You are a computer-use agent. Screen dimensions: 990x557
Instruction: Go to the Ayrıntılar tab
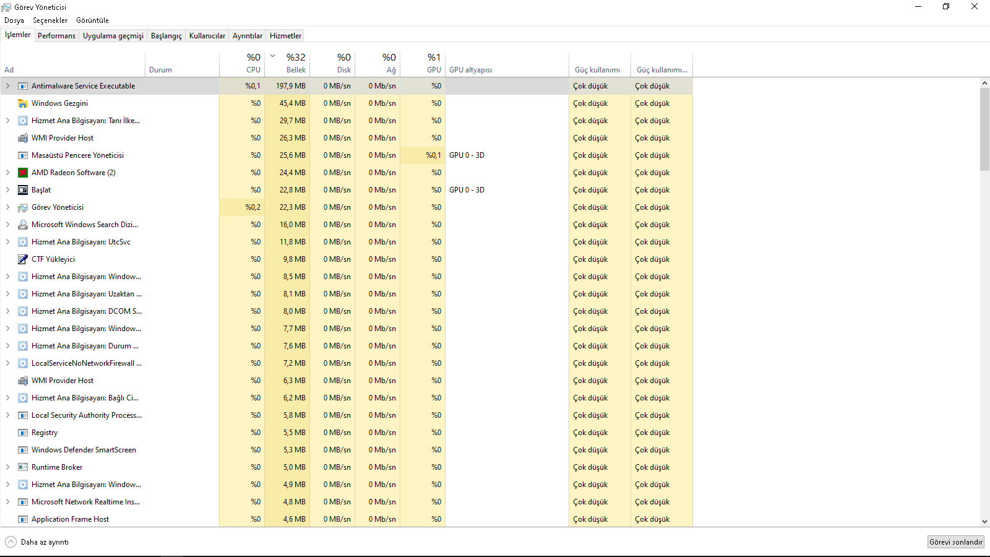[x=247, y=36]
